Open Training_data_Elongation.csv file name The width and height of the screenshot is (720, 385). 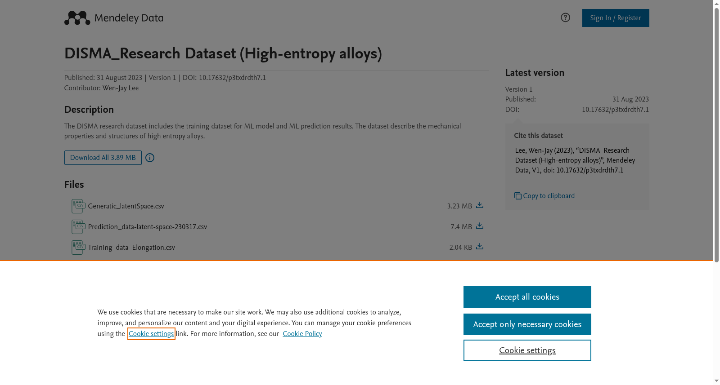131,248
